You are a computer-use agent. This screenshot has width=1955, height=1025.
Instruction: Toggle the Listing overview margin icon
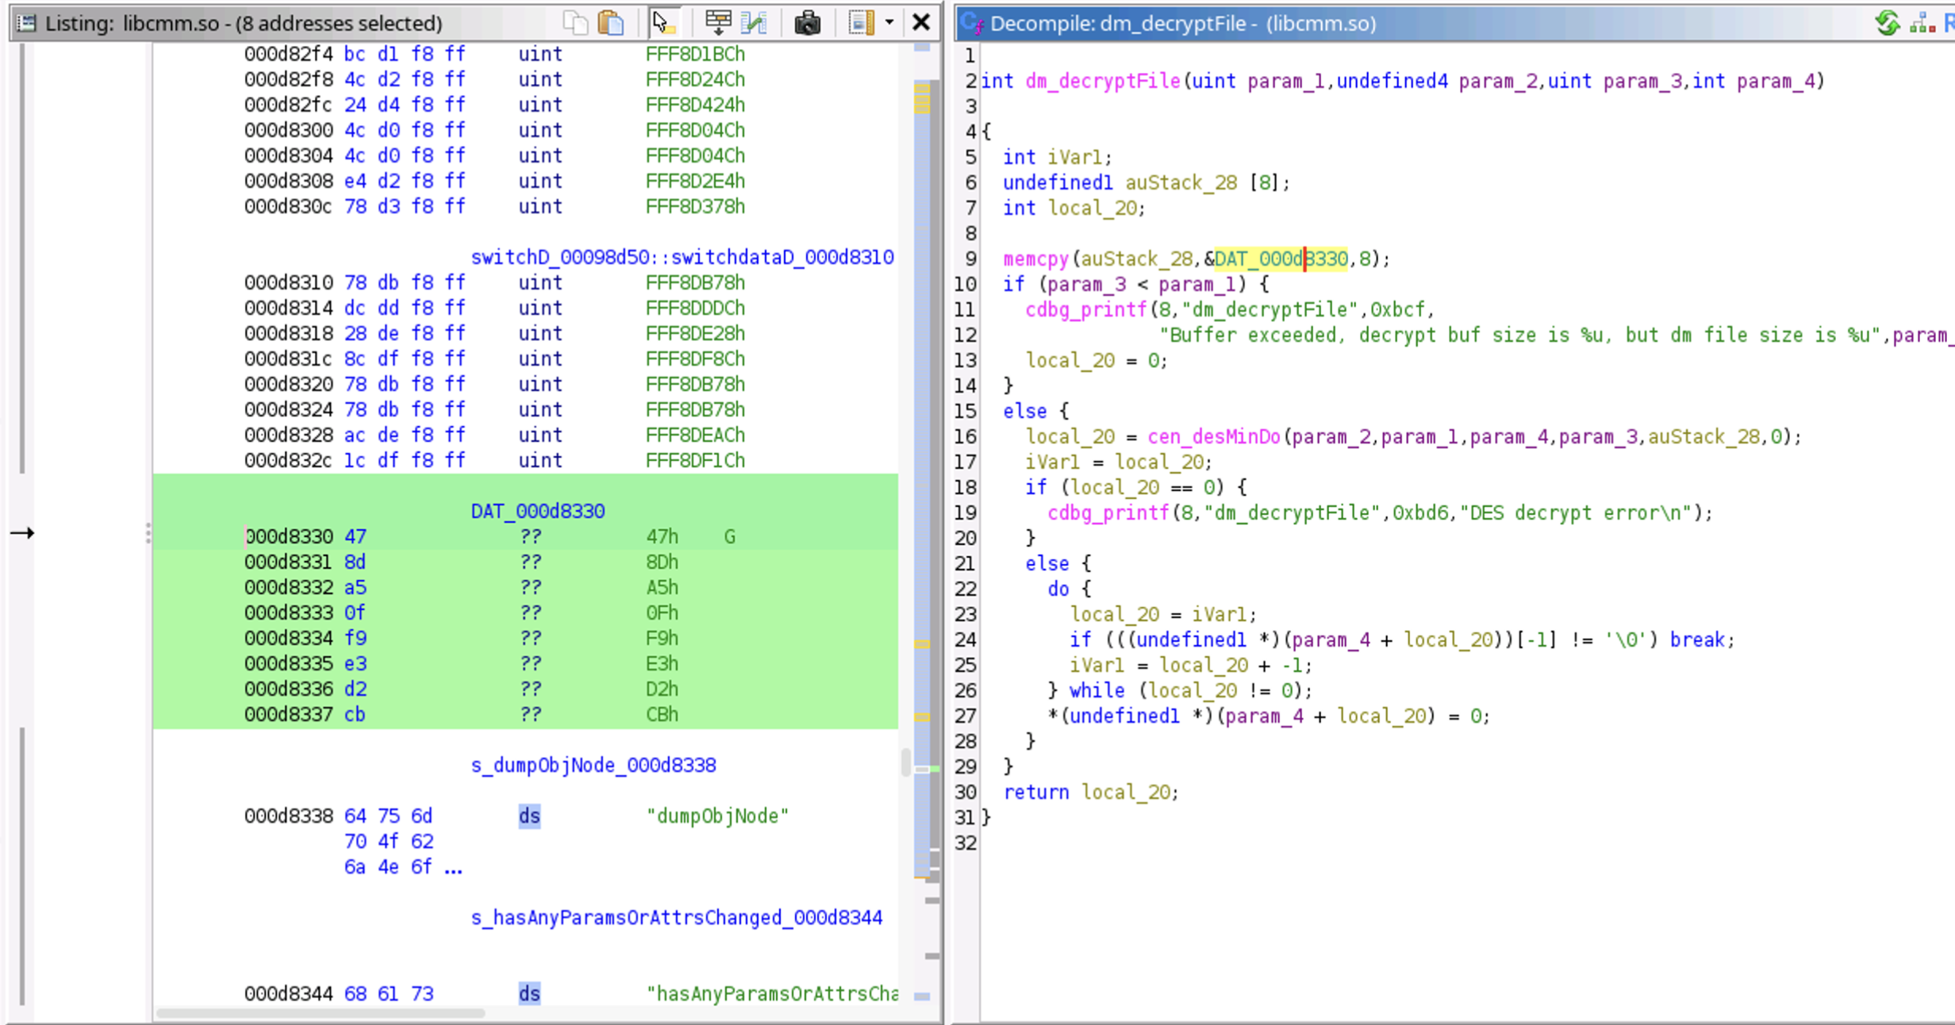[861, 23]
